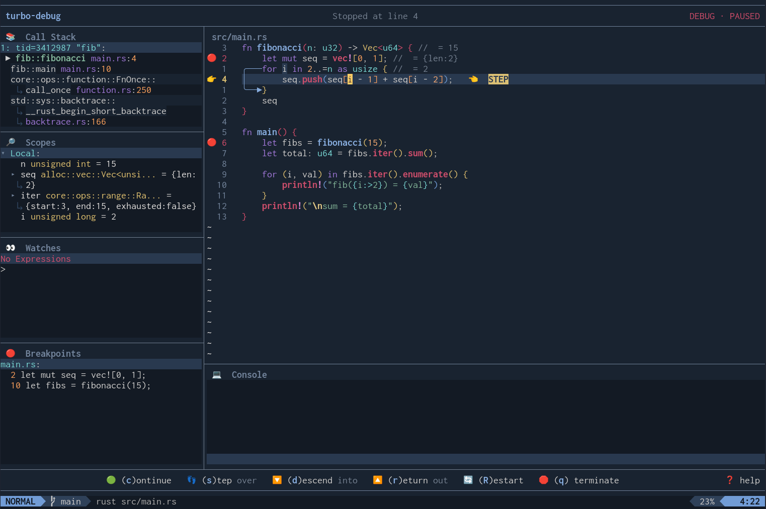Open the Watches panel title

point(43,248)
